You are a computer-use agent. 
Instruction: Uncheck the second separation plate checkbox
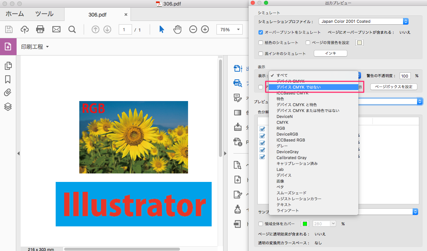tap(262, 136)
